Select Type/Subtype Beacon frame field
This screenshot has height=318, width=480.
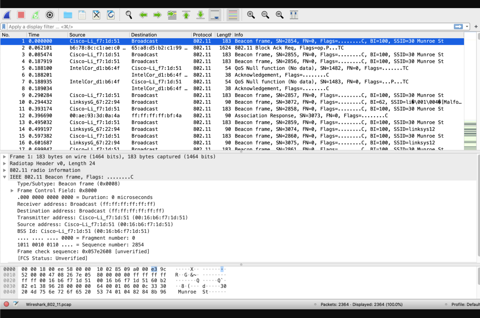[68, 184]
